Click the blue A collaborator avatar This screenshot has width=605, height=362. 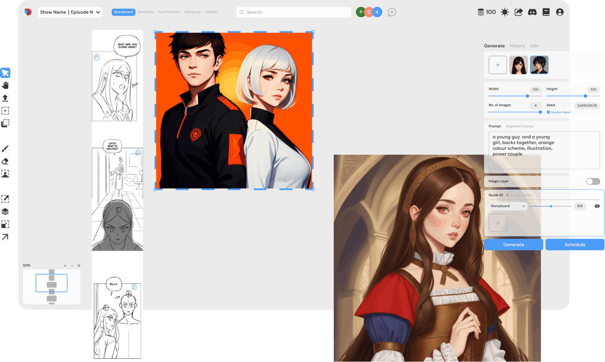tap(377, 12)
